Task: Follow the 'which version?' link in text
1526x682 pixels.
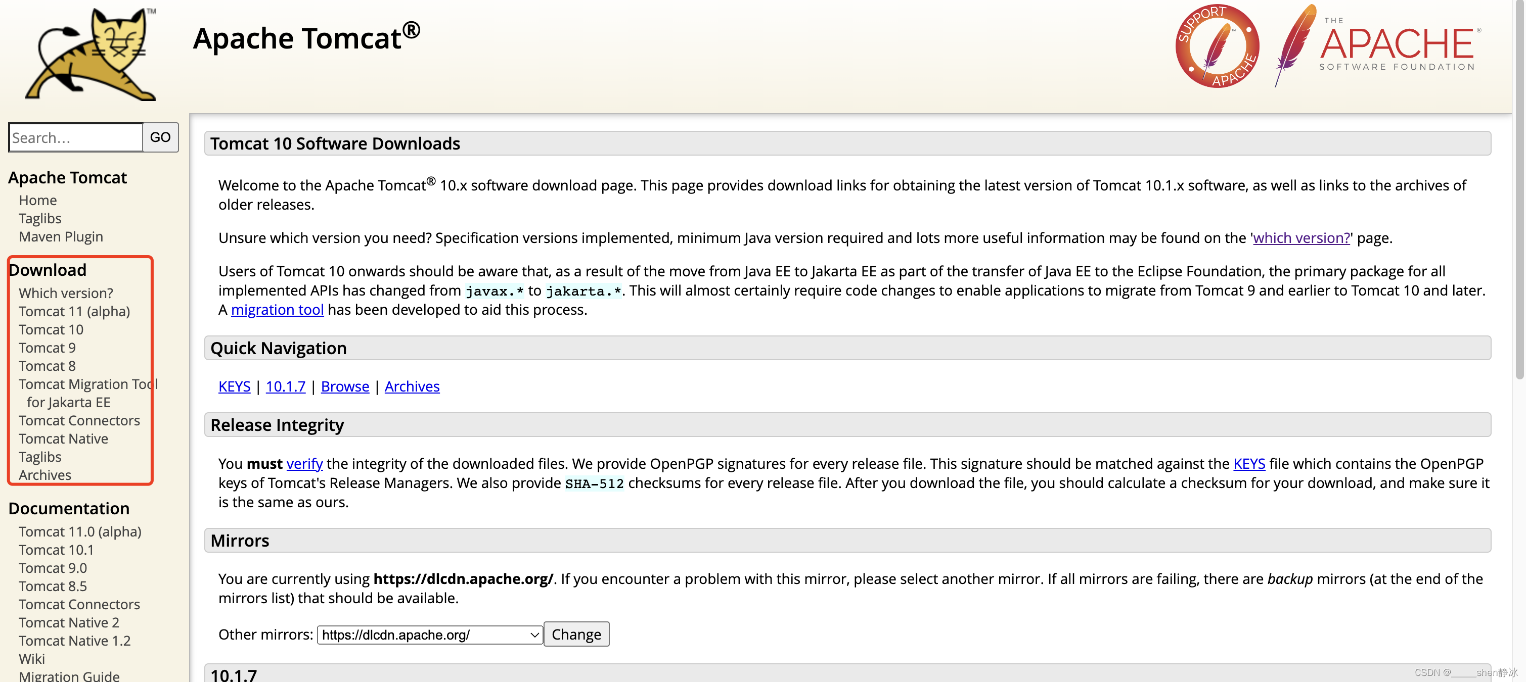Action: coord(1301,238)
